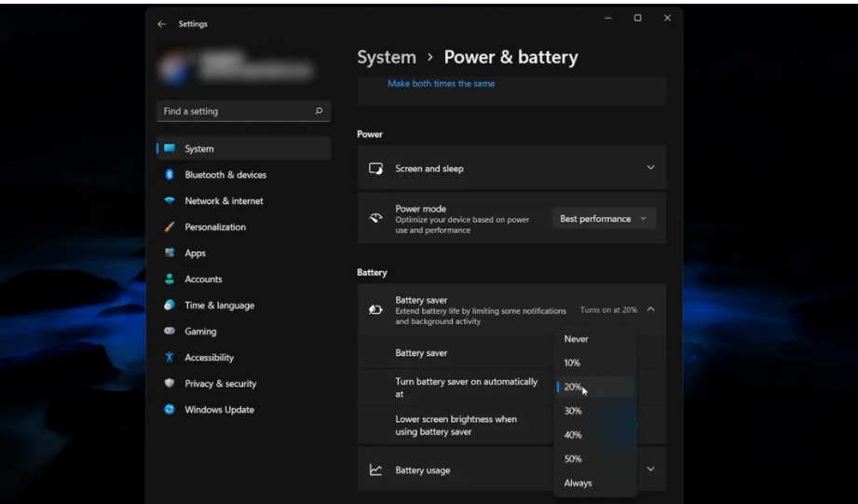Screen dimensions: 858x504
Task: Click the Bluetooth icon in sidebar
Action: [170, 174]
